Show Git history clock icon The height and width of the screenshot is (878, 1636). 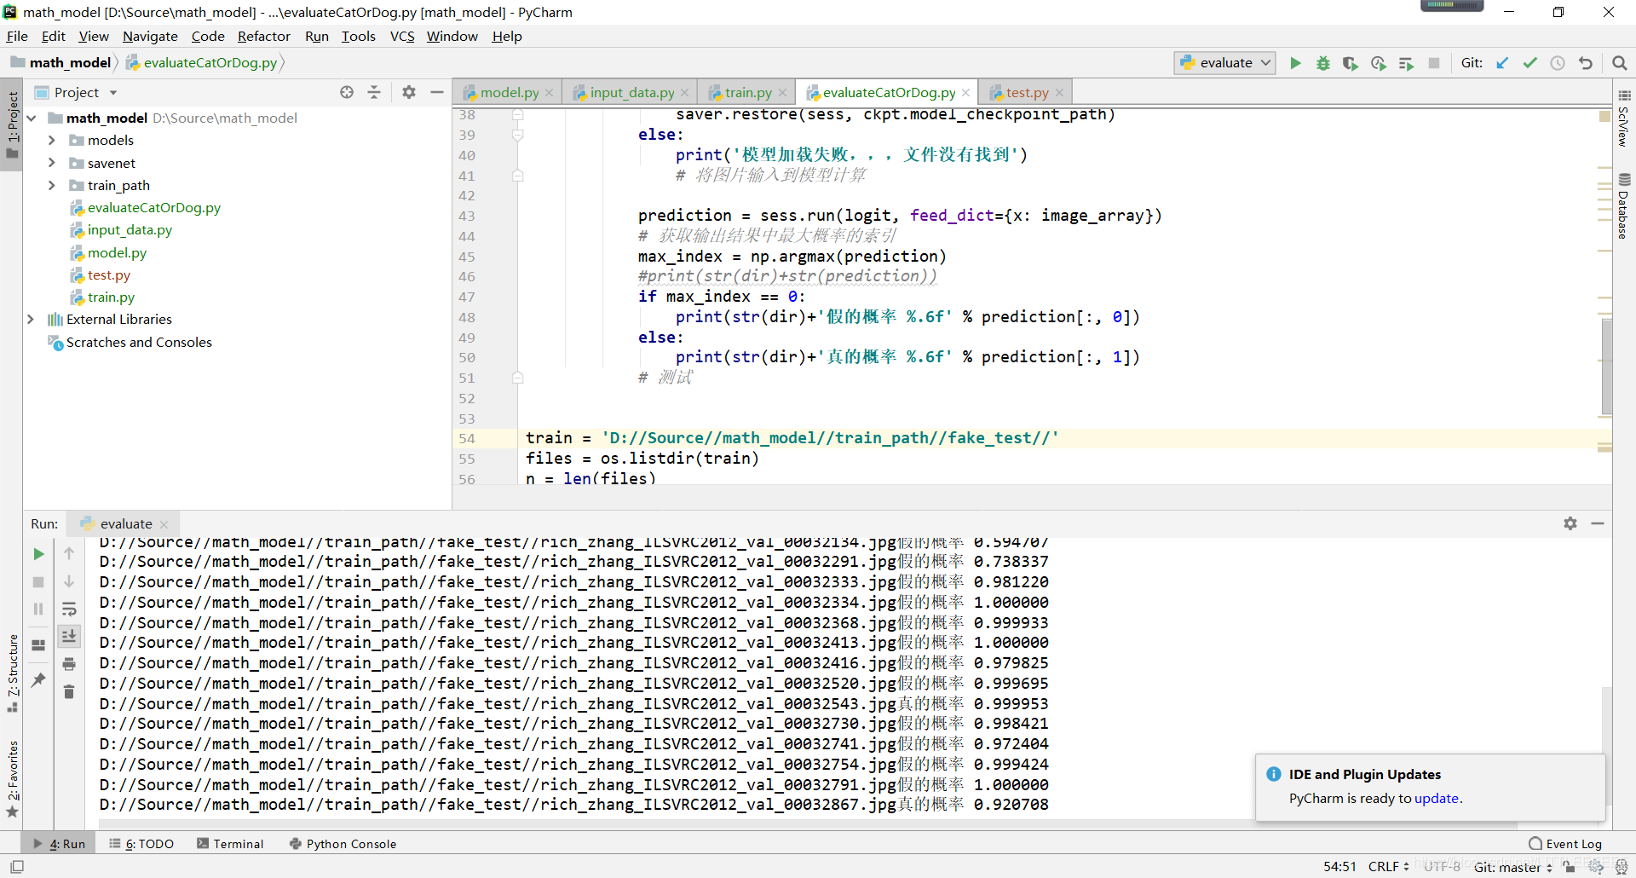click(x=1558, y=63)
